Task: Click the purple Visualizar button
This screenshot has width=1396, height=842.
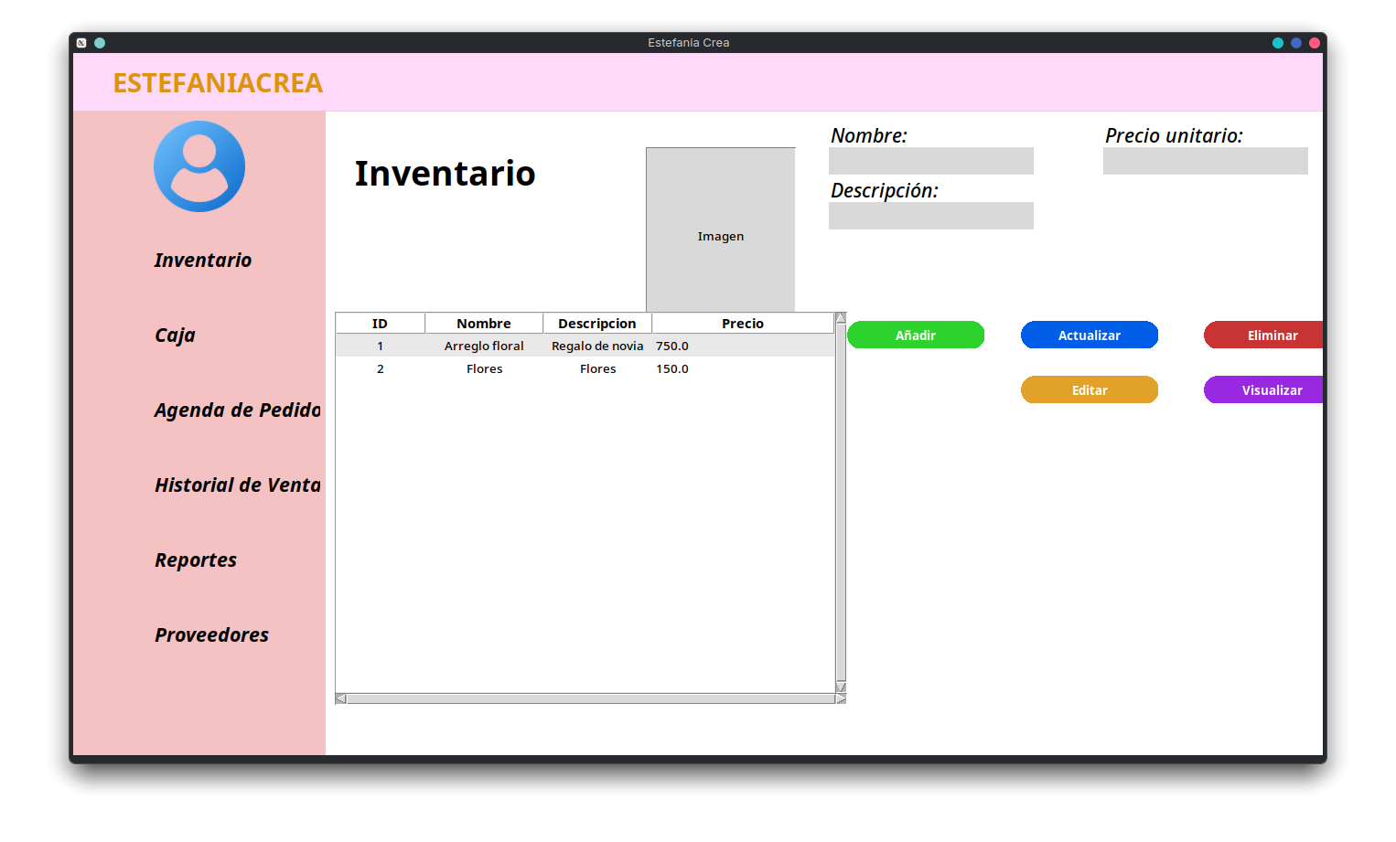Action: tap(1263, 390)
